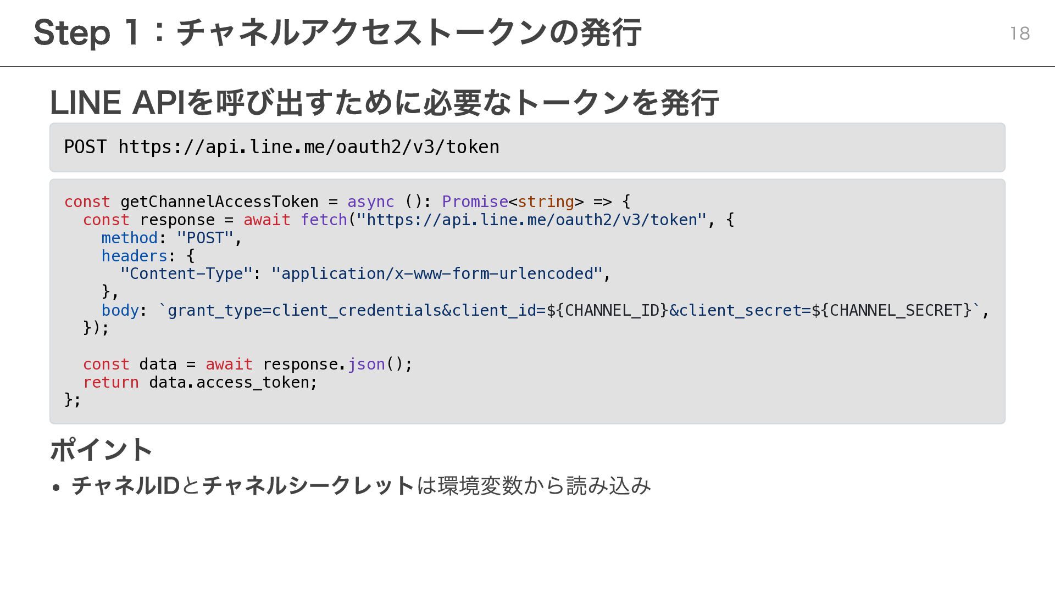Viewport: 1055px width, 593px height.
Task: Click the 'return data.access_token' line
Action: pyautogui.click(x=200, y=382)
